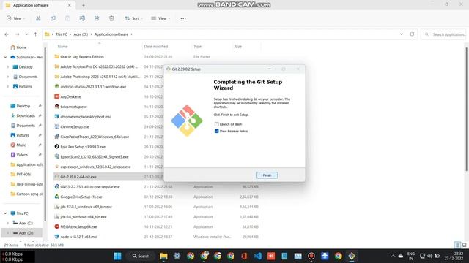Screen dimensions: 469x263
Task: Minimize the Git Setup window
Action: 269,69
